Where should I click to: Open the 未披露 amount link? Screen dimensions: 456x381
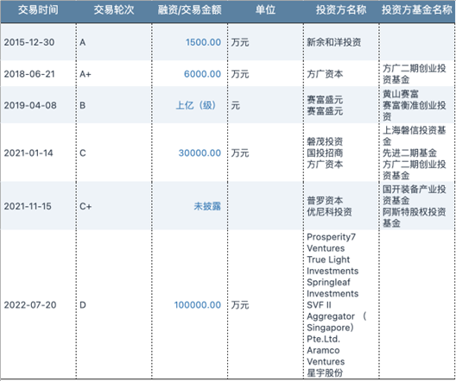coord(207,206)
